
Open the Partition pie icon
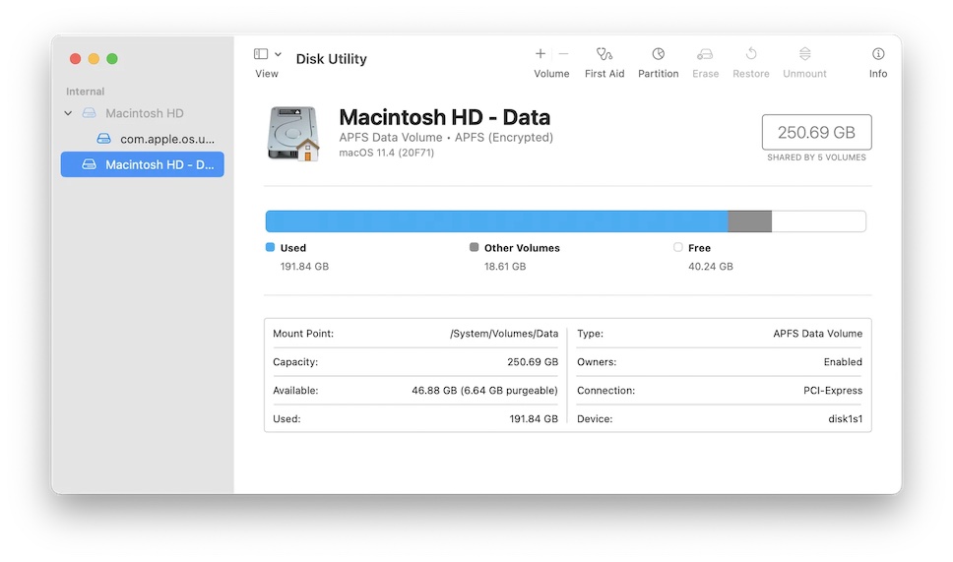(659, 54)
